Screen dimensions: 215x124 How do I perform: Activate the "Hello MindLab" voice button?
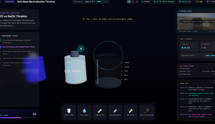(164, 2)
